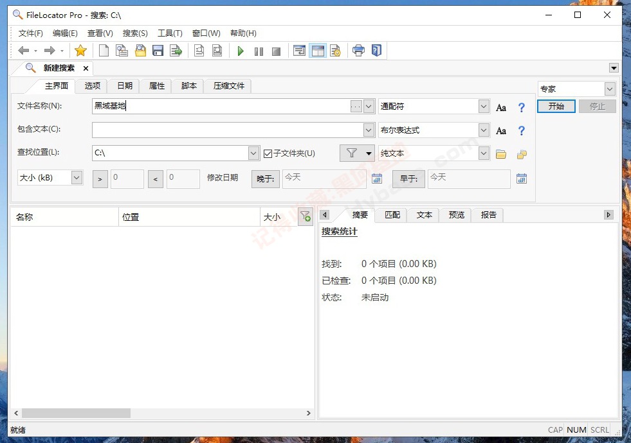Save the search criteria with the floppy icon

[x=158, y=50]
